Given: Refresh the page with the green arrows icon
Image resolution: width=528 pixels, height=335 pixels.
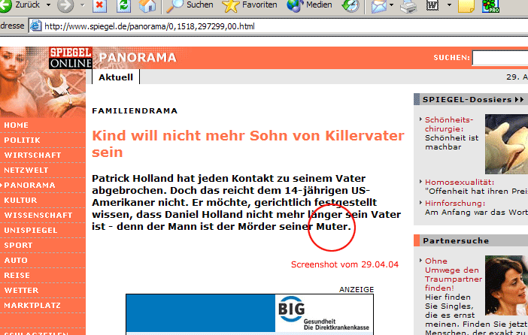Looking at the screenshot, I should click(123, 5).
